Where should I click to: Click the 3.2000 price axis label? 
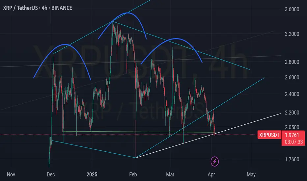tap(292, 34)
